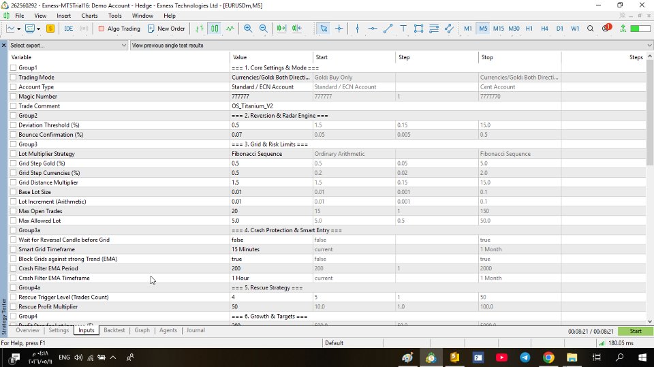Viewport: 654px width, 367px height.
Task: Open the File menu
Action: click(20, 16)
